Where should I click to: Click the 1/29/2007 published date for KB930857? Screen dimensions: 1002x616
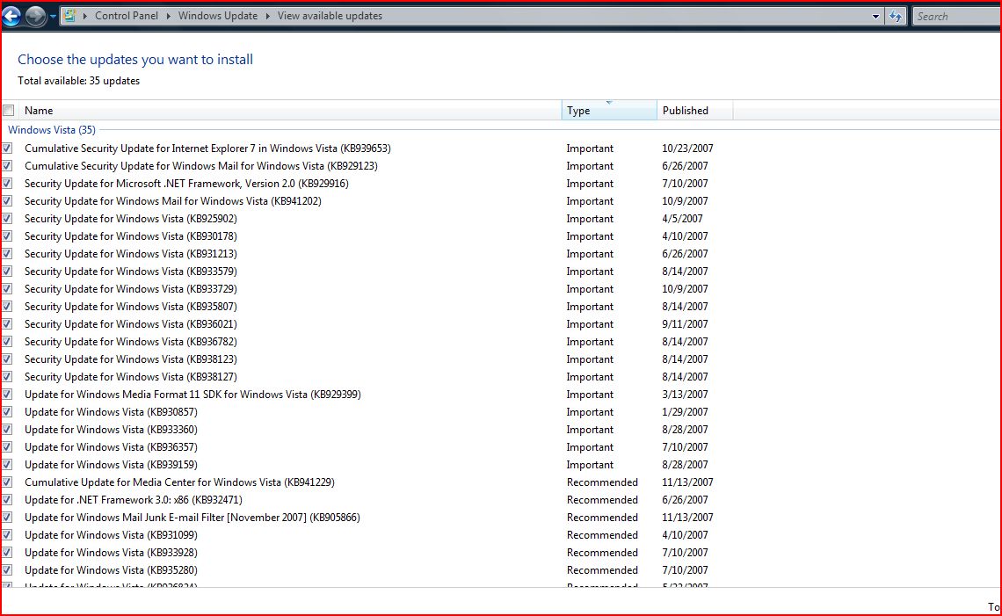pyautogui.click(x=685, y=412)
